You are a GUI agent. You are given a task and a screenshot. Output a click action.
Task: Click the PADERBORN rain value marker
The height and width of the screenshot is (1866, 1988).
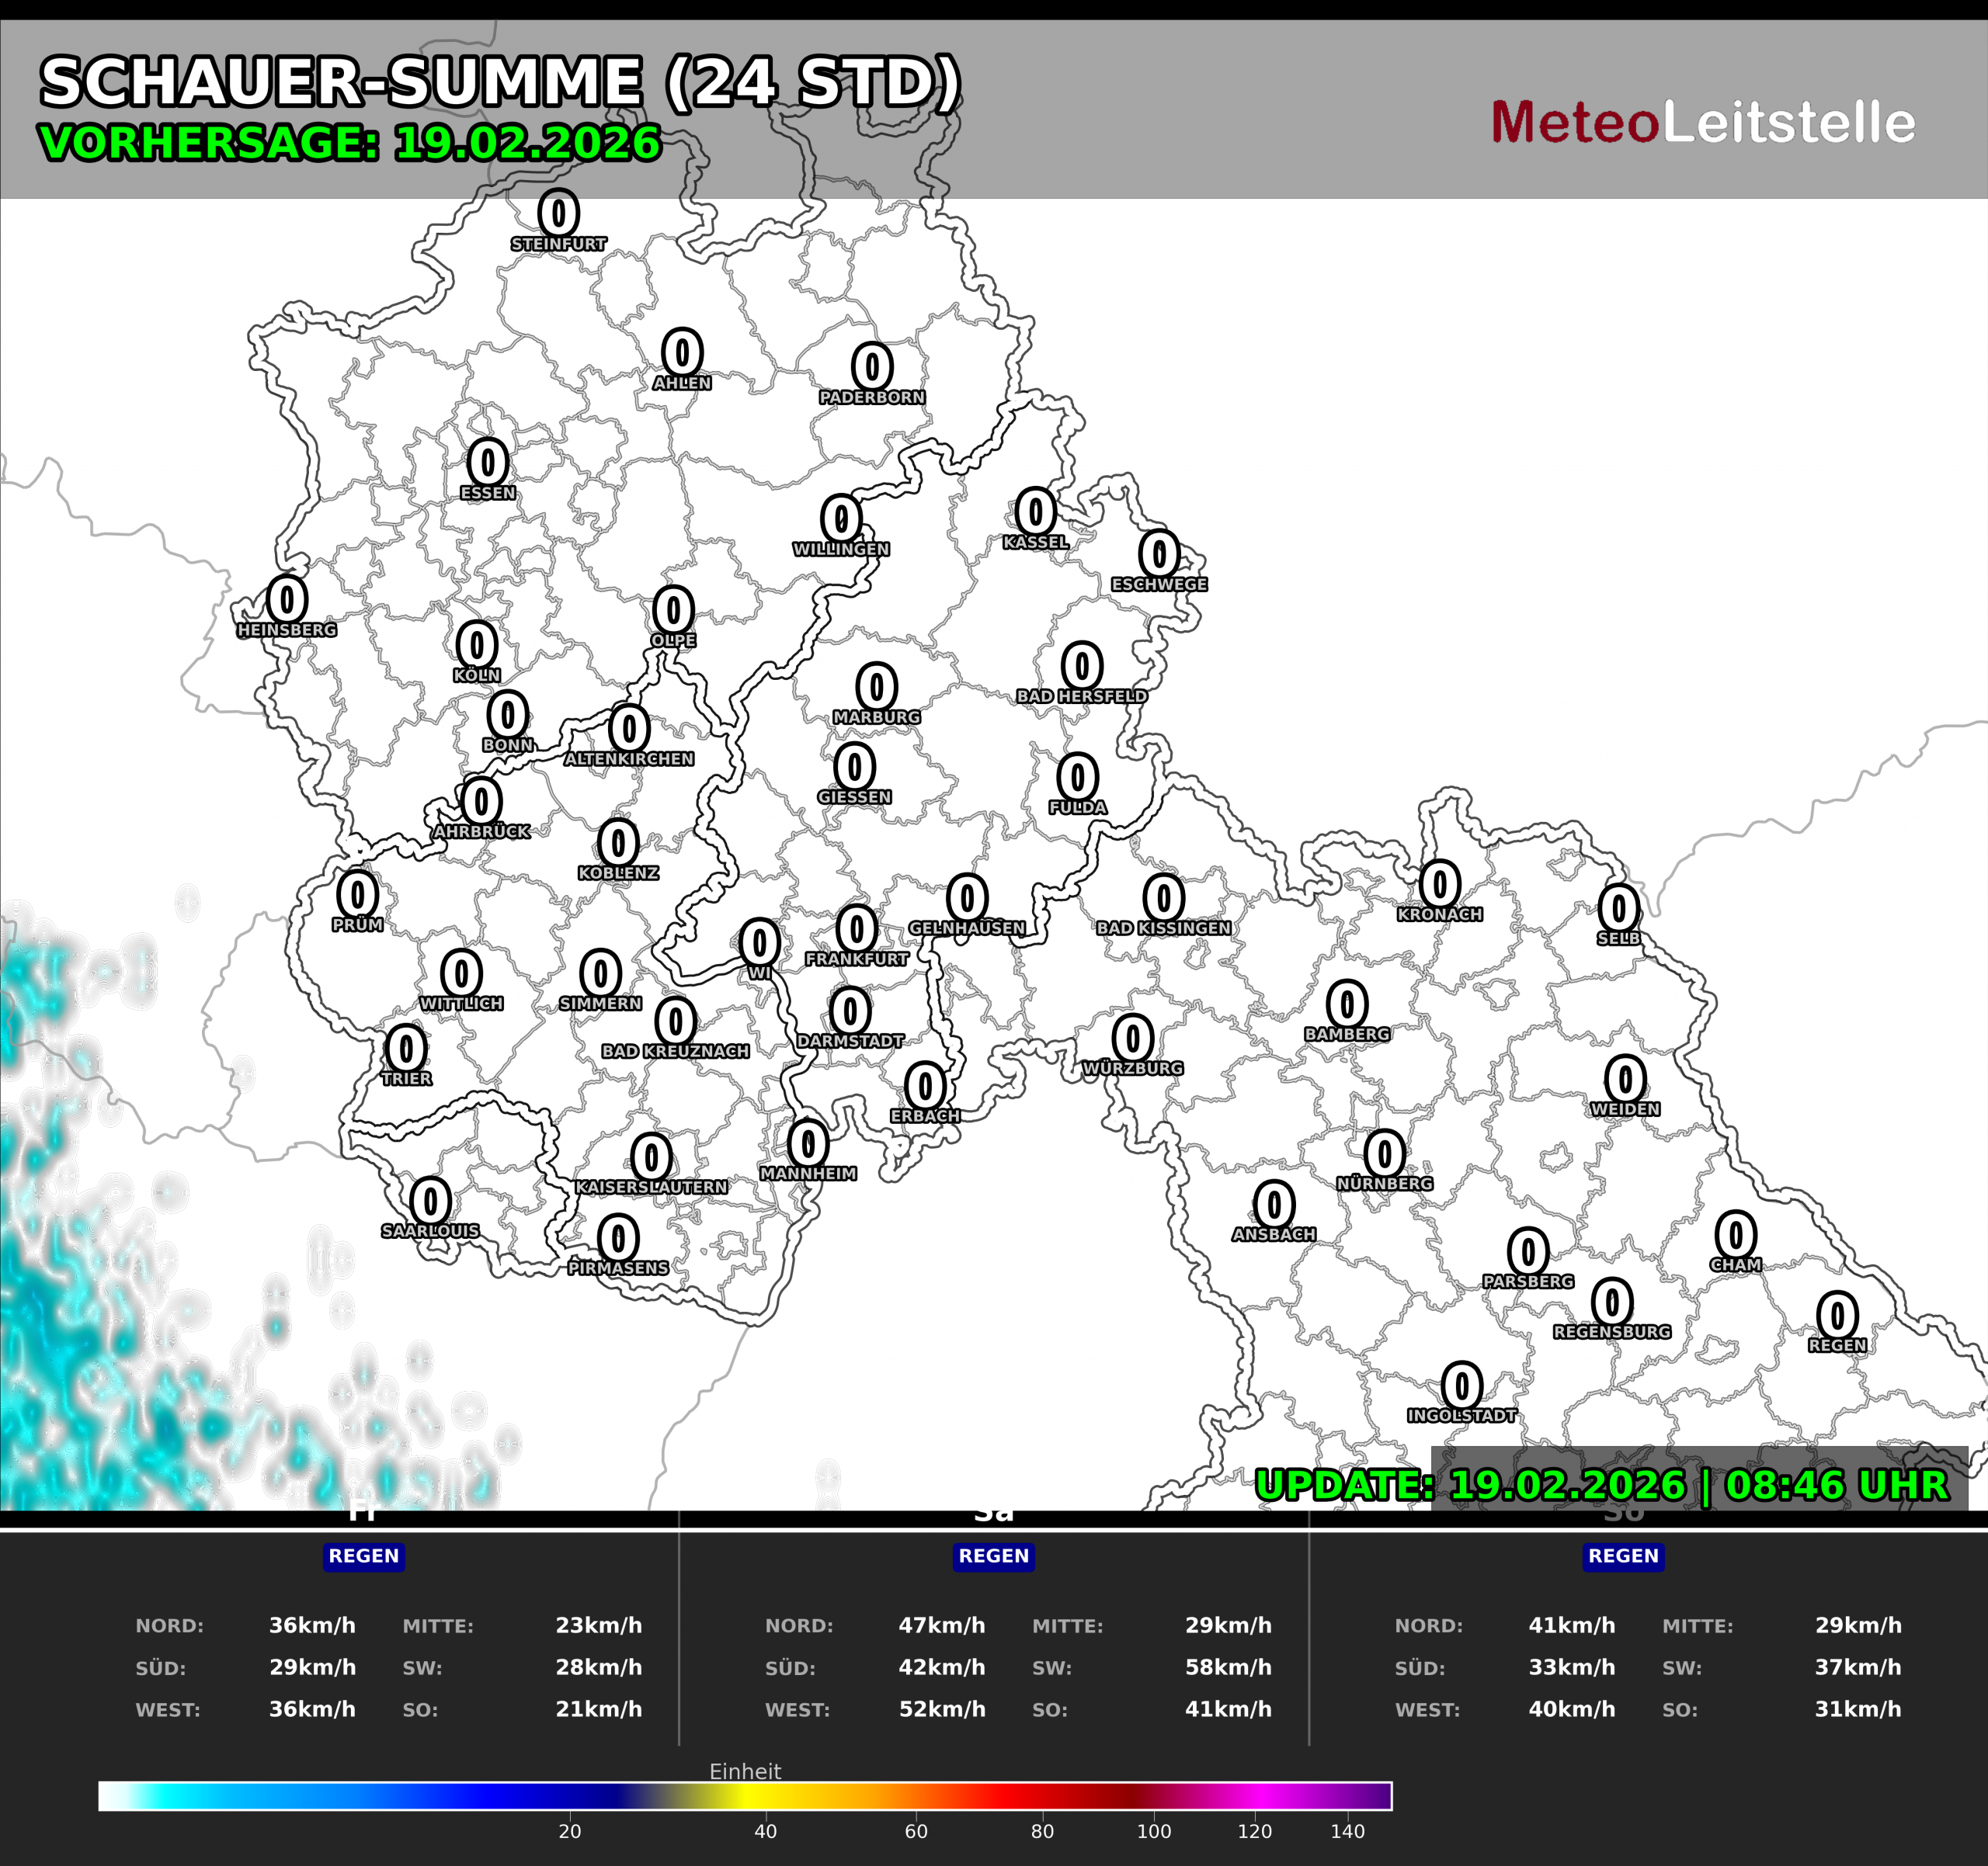[x=872, y=366]
